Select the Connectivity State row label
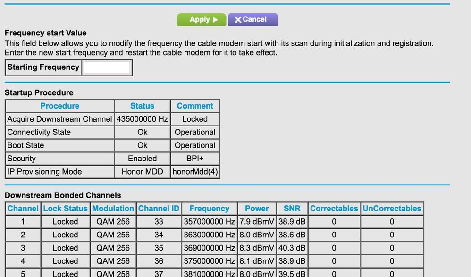This screenshot has width=471, height=277. 39,133
